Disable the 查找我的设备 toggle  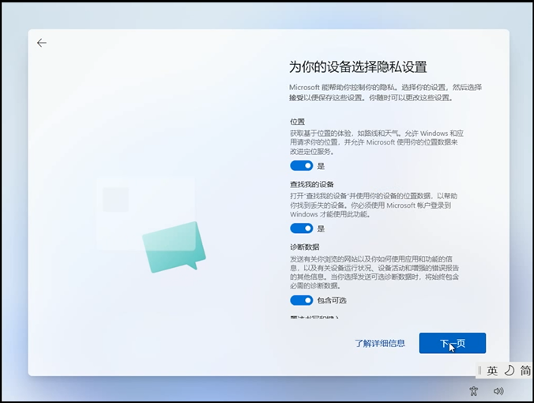(x=302, y=228)
